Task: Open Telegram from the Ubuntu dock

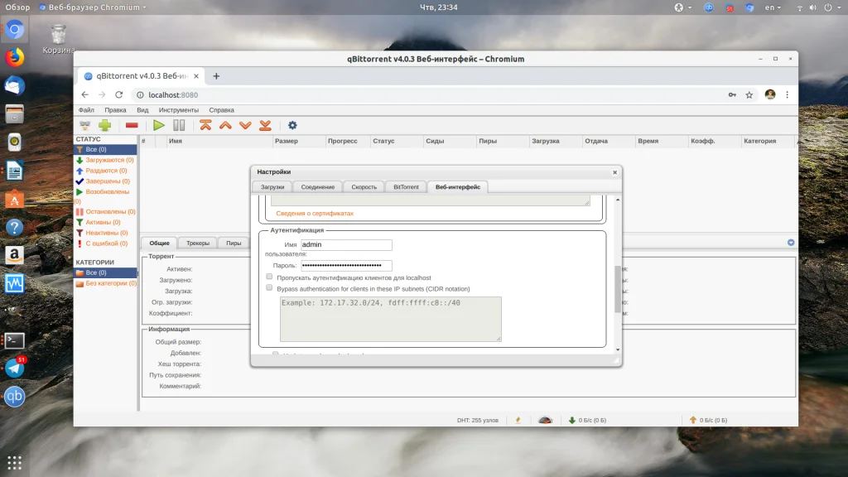Action: tap(15, 369)
